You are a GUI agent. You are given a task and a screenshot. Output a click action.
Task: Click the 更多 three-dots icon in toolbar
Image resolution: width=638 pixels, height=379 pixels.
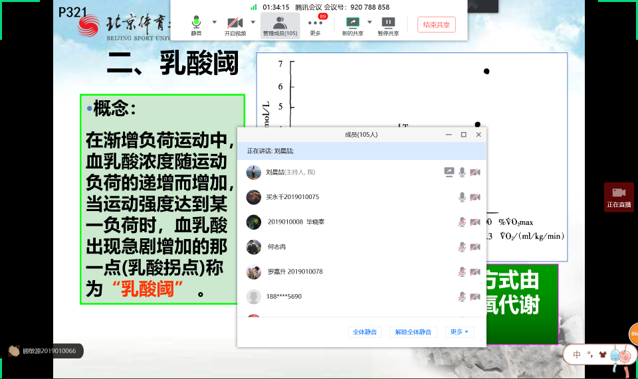[315, 23]
